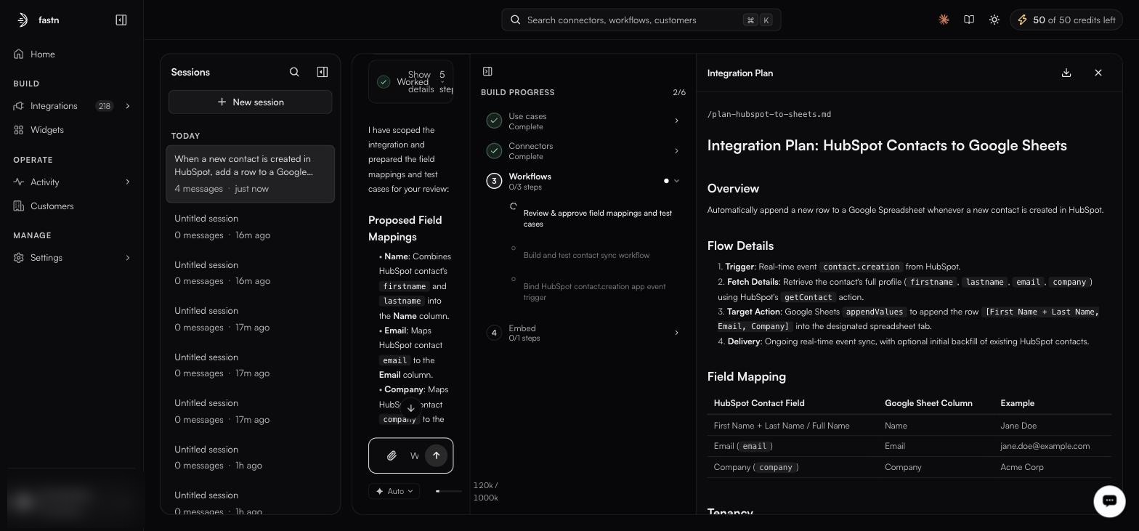This screenshot has height=531, width=1139.
Task: Click the fastn logo icon
Action: coord(23,20)
